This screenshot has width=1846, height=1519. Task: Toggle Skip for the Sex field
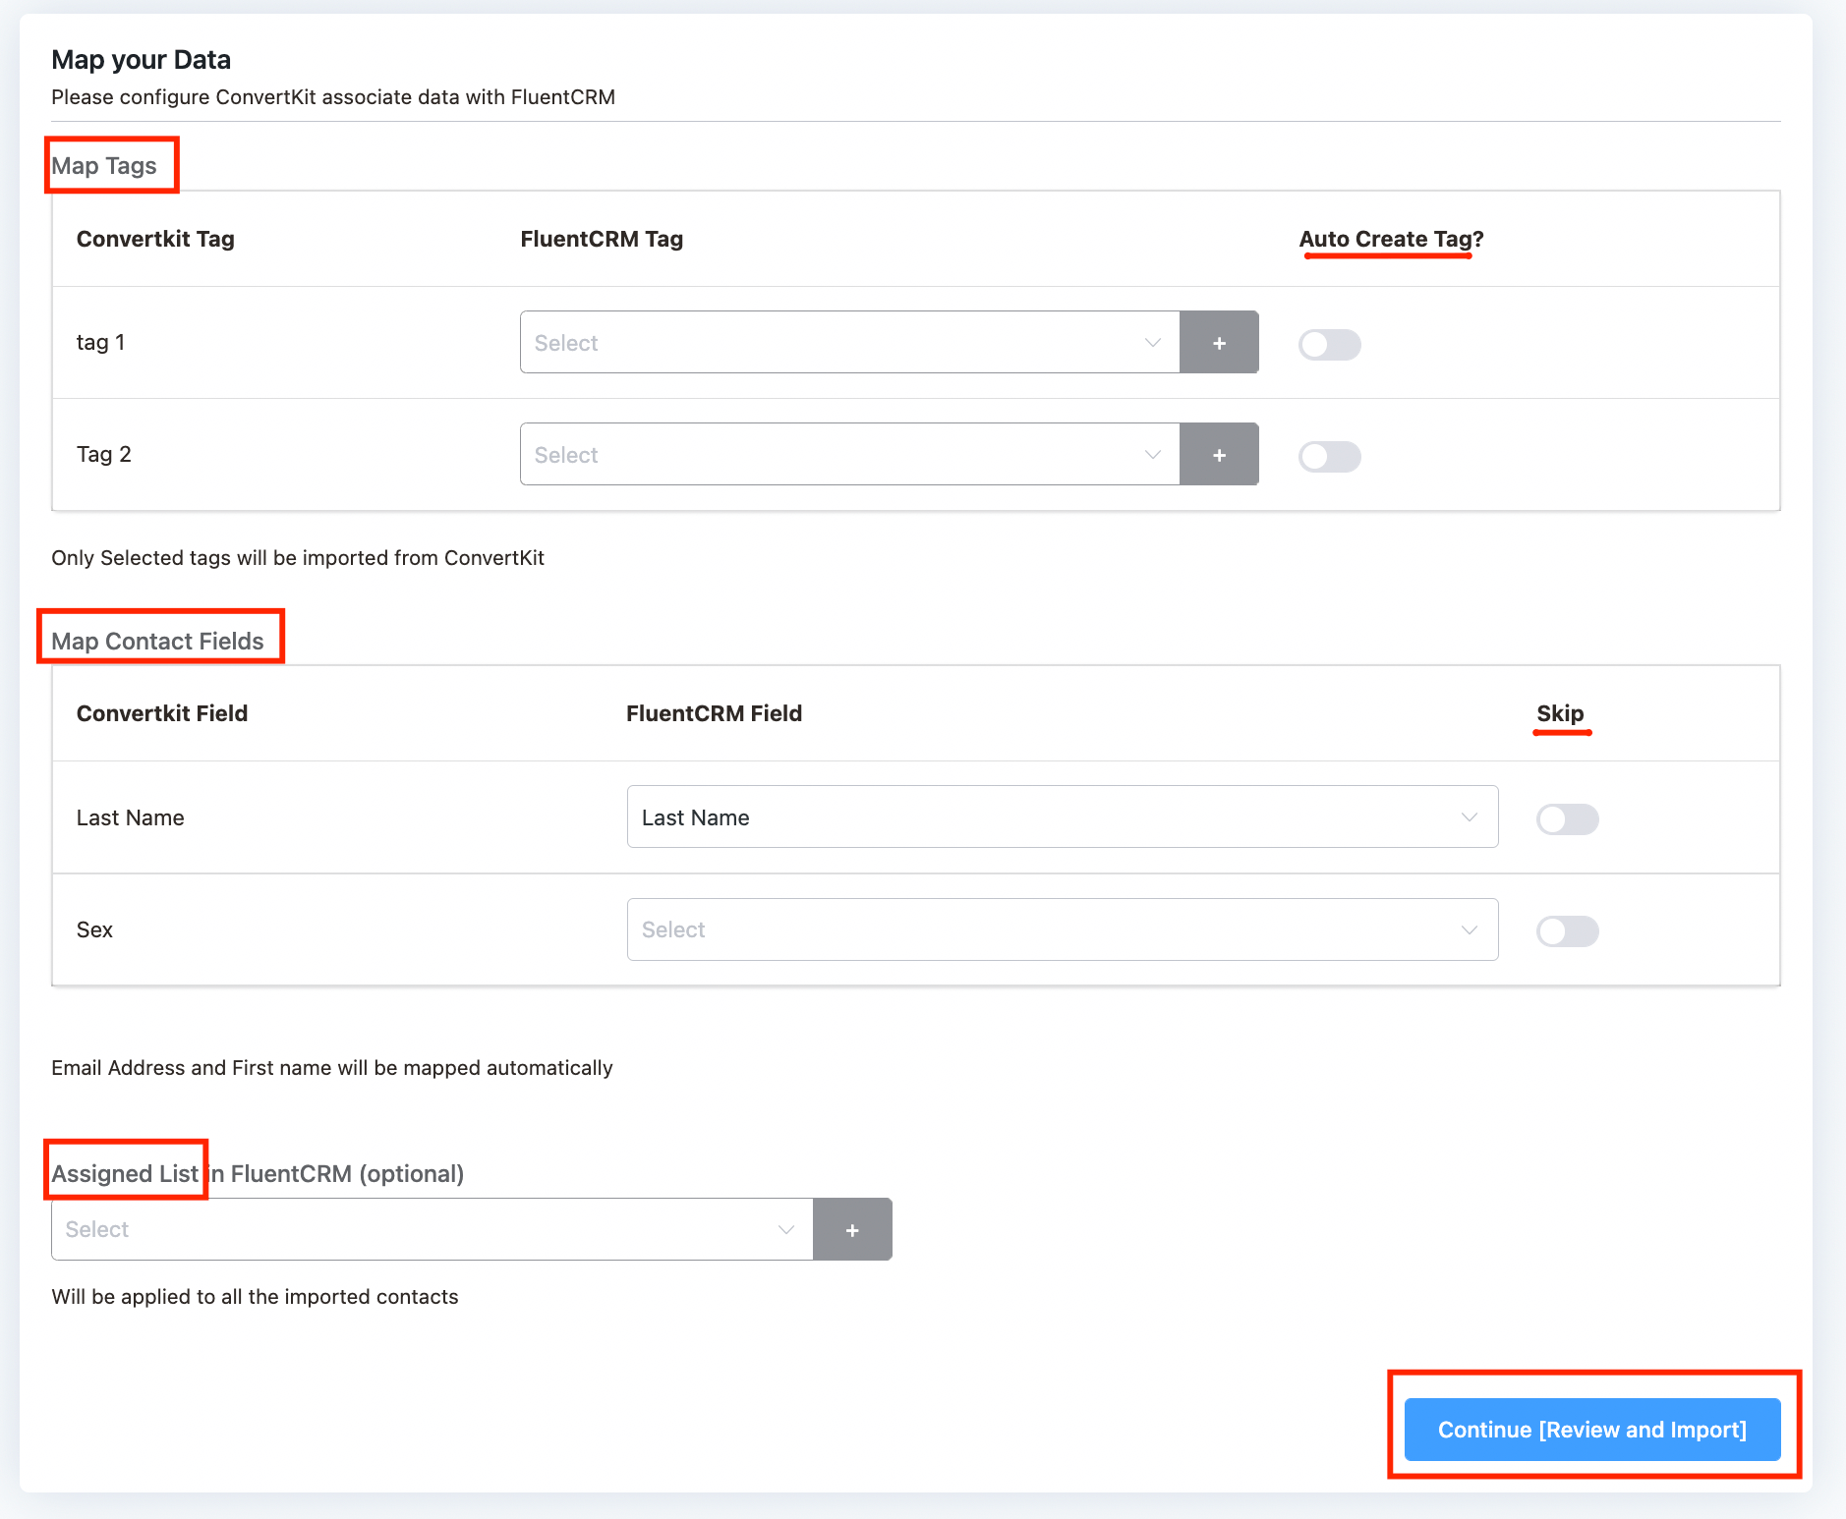[1568, 930]
